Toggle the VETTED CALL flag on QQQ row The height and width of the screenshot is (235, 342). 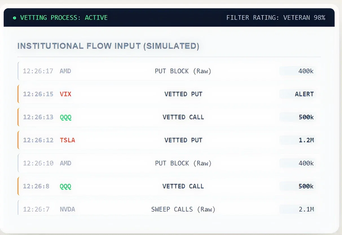tap(183, 117)
